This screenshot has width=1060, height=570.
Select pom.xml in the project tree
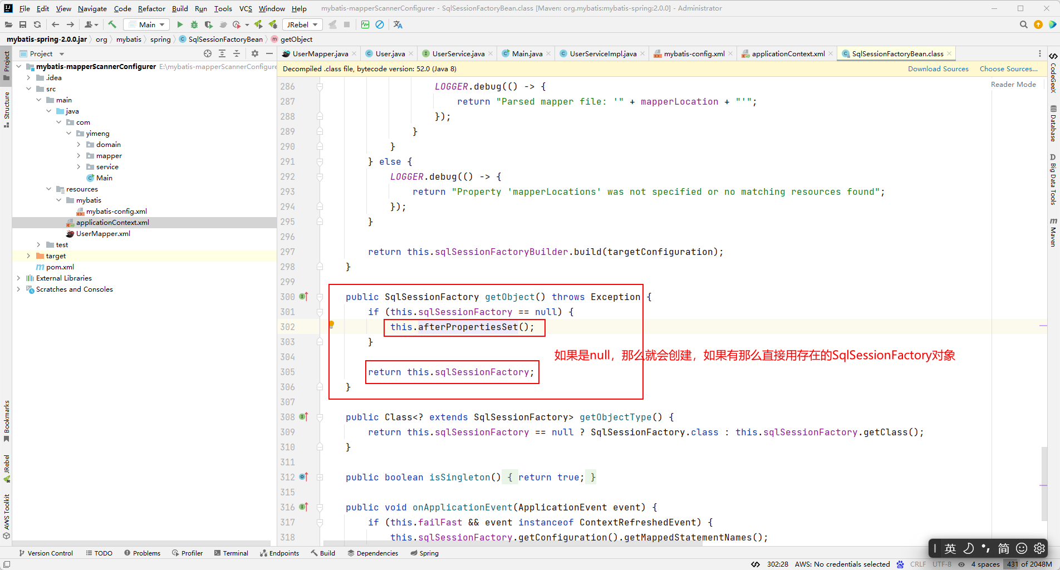pyautogui.click(x=60, y=267)
